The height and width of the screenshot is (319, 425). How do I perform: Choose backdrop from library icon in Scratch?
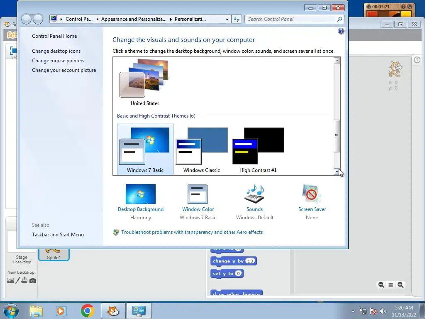10,280
